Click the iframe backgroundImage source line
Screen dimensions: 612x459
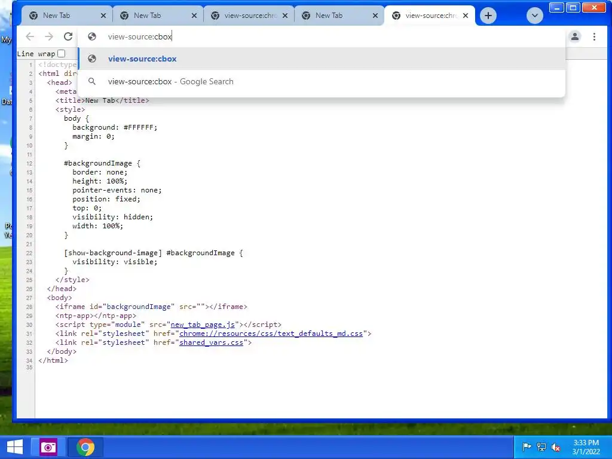[x=151, y=307]
